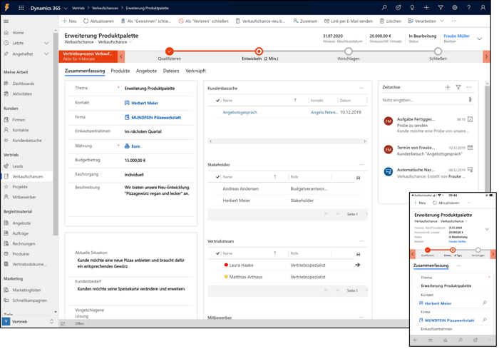Open Kundenbesuche section ellipsis menu
499x349 pixels.
tap(361, 88)
